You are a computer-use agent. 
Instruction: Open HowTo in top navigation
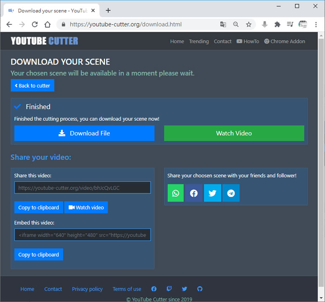point(248,41)
